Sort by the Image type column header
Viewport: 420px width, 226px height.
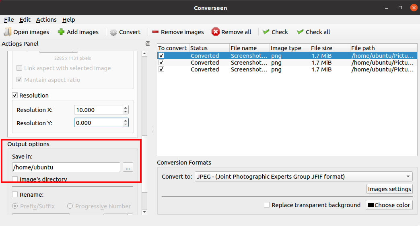coord(290,48)
